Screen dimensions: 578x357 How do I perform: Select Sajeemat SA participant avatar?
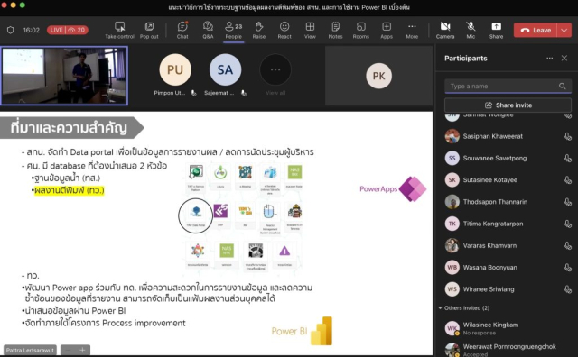coord(225,69)
